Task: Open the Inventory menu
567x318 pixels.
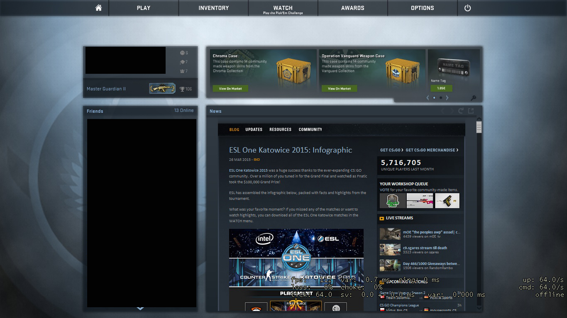Action: pyautogui.click(x=213, y=8)
